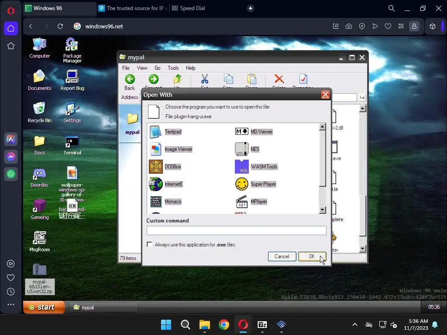Select the mypal zip file on desktop
The width and height of the screenshot is (447, 335).
pyautogui.click(x=40, y=279)
